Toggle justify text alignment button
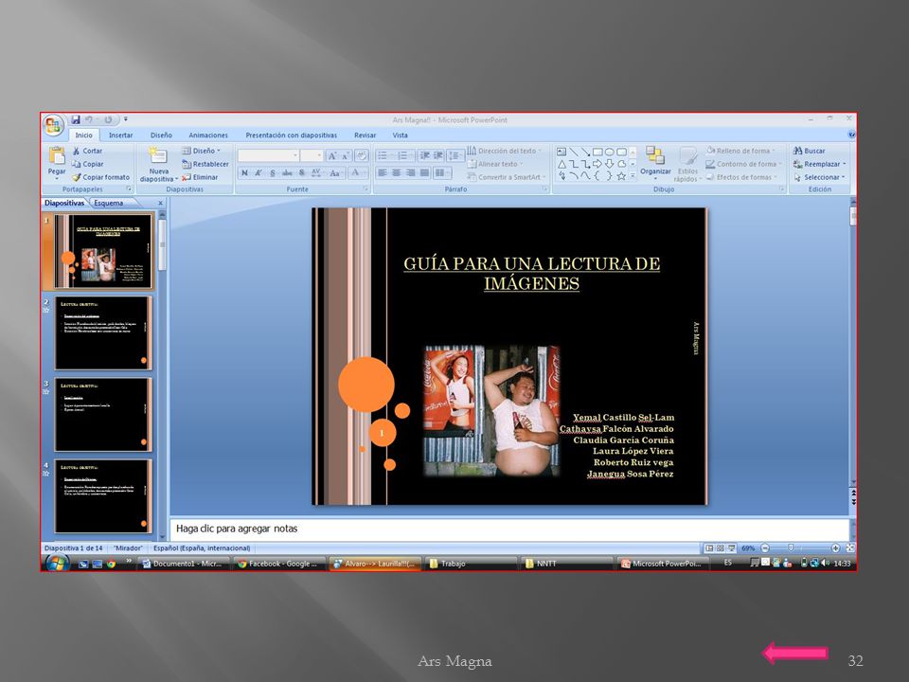 (x=424, y=172)
